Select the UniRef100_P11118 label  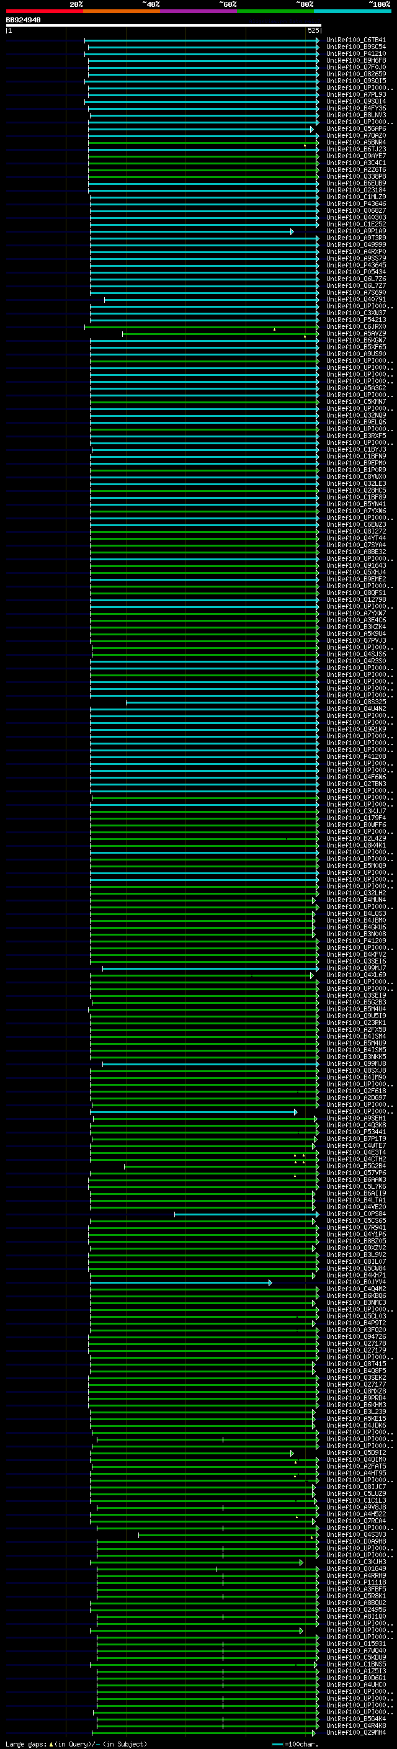point(356,1582)
